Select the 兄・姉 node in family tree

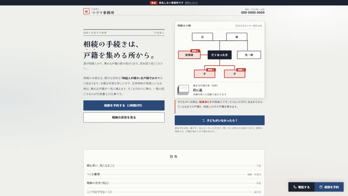point(249,55)
